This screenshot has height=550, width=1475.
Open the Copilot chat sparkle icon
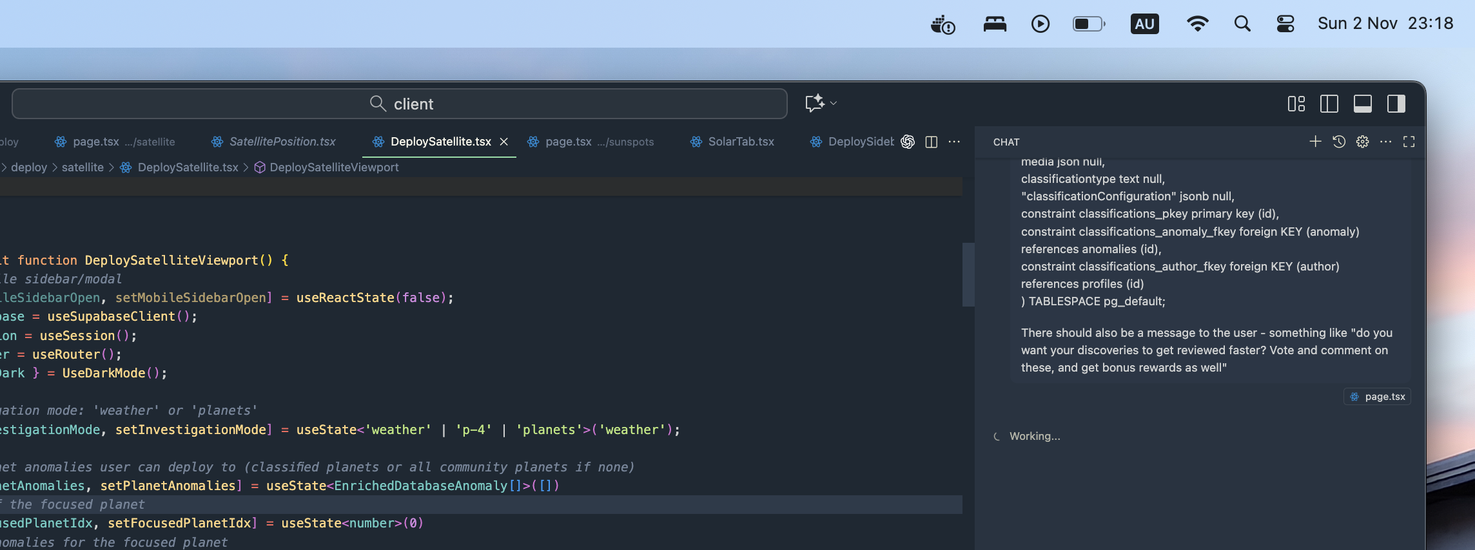coord(814,103)
